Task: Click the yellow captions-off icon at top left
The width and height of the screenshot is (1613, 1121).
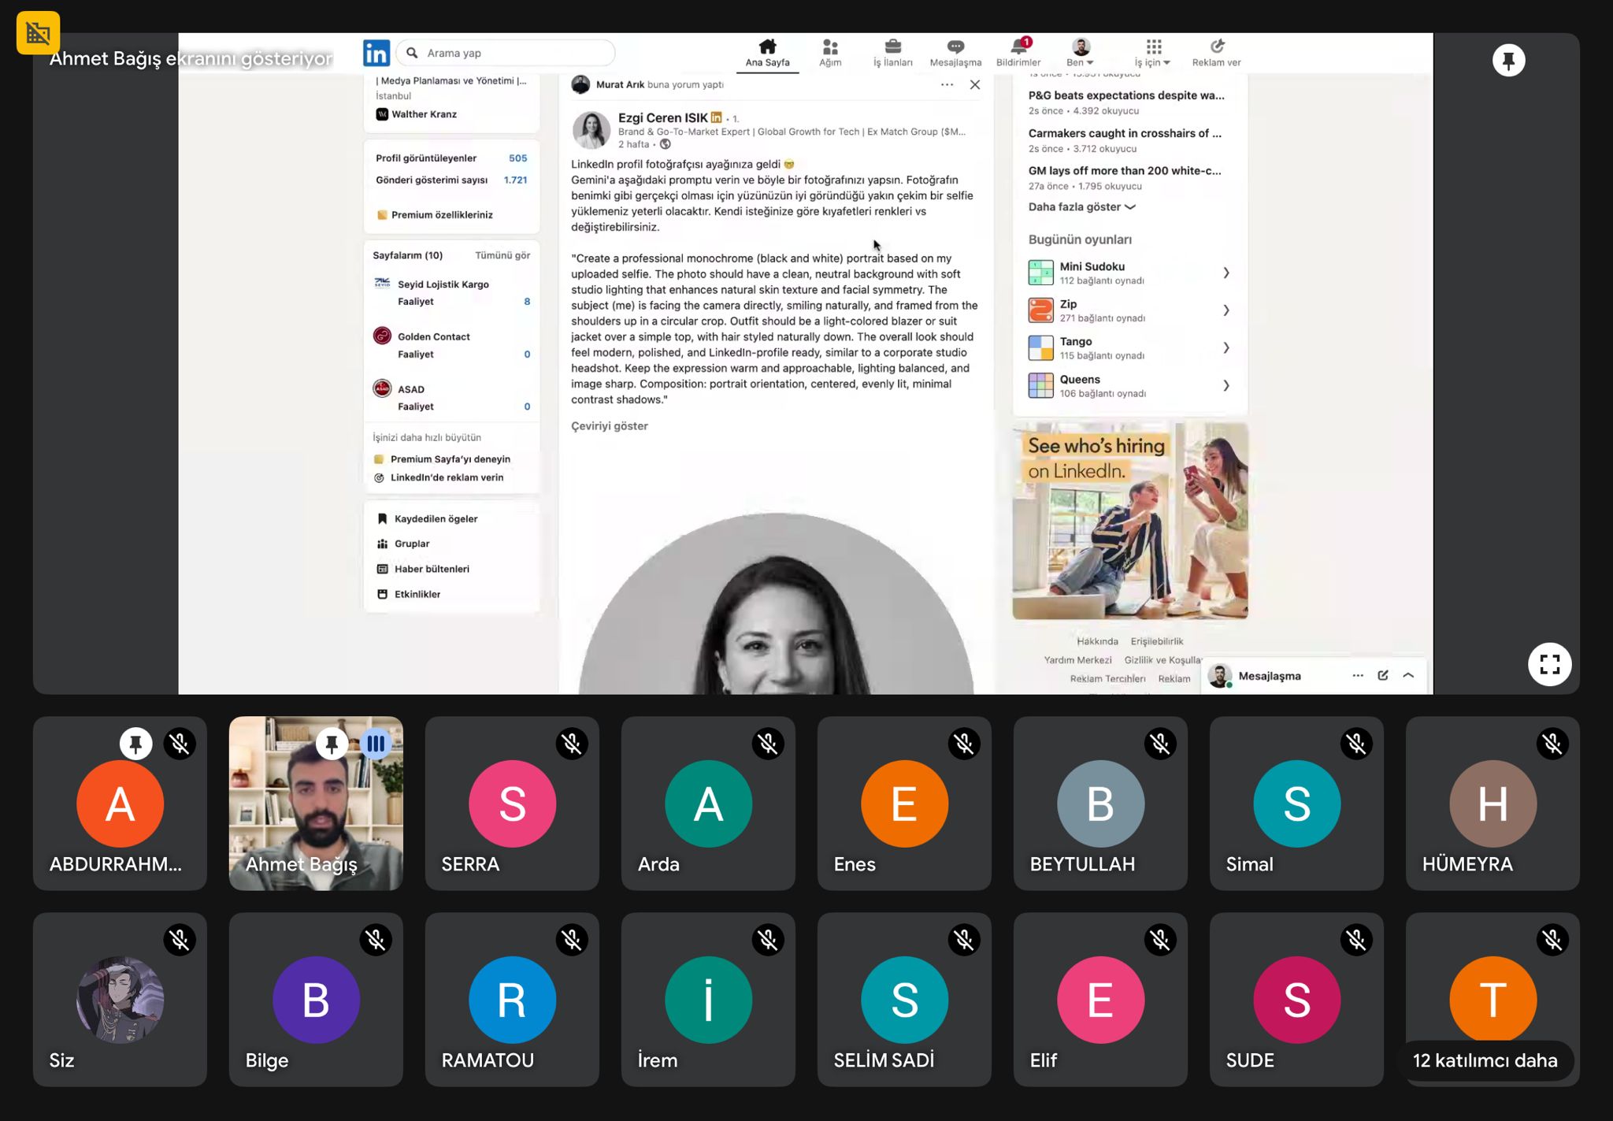Action: 38,33
